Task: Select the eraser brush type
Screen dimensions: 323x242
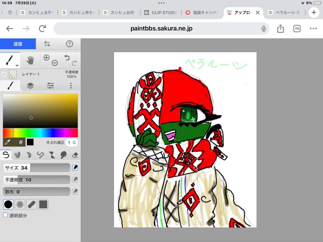Action: pyautogui.click(x=75, y=155)
